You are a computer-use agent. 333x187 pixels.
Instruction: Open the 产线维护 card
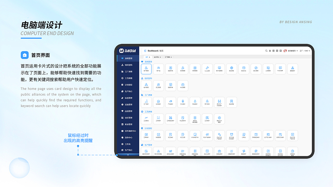coord(171,102)
